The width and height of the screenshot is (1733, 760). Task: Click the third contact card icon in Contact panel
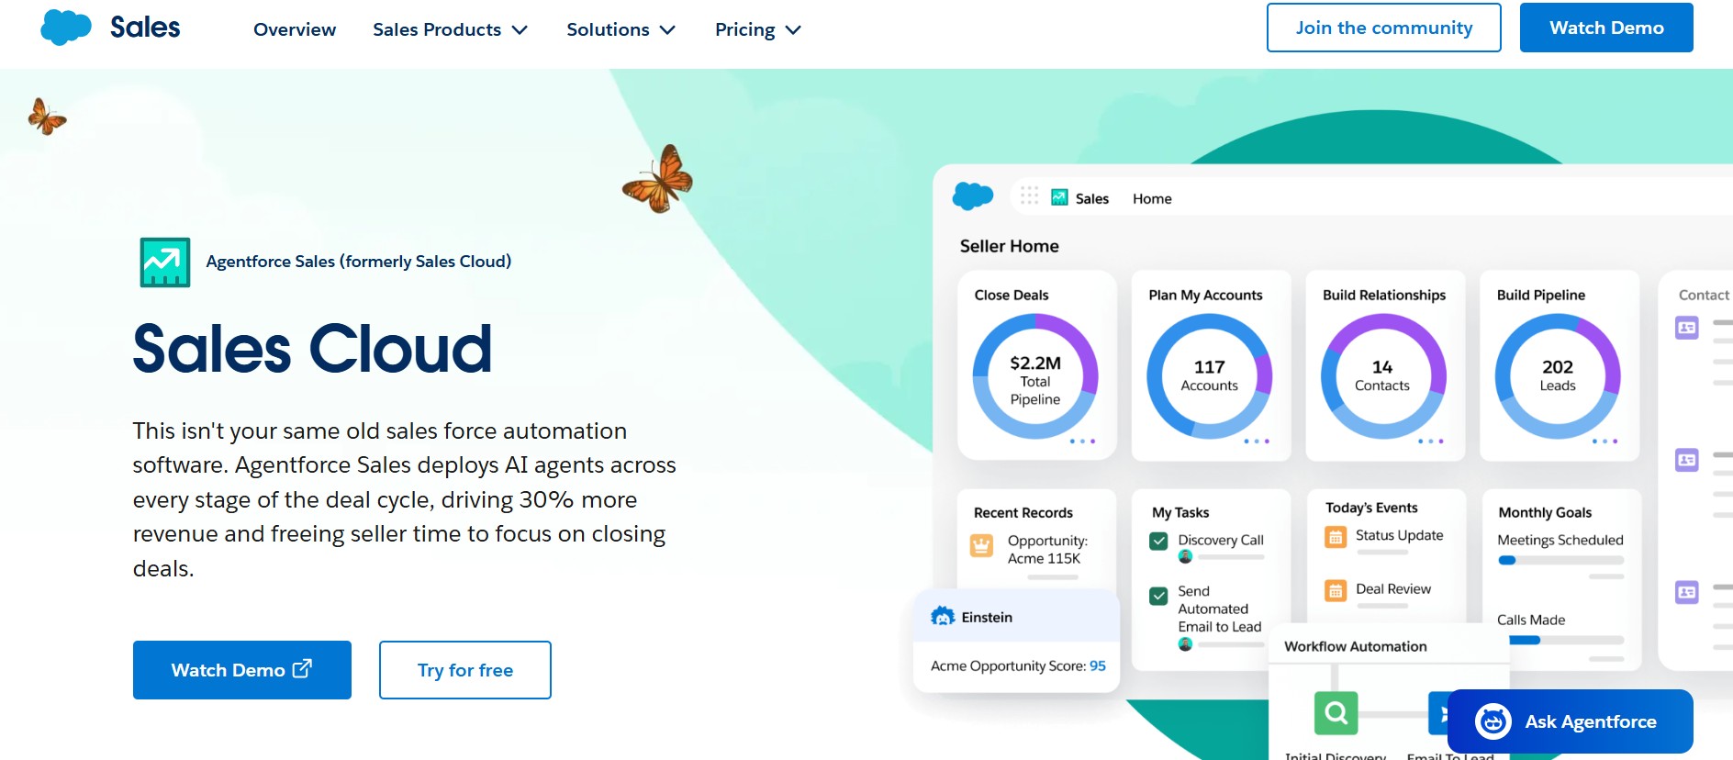pos(1687,592)
